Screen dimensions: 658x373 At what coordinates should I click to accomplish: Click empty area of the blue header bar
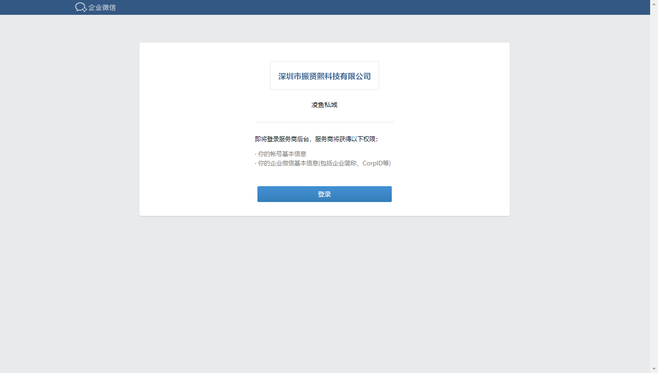pyautogui.click(x=370, y=7)
